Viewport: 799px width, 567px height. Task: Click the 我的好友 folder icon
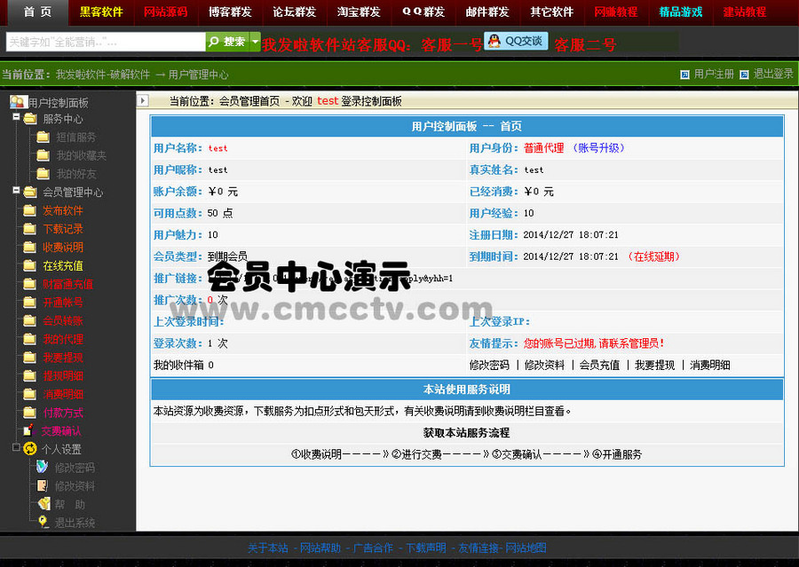tap(44, 174)
